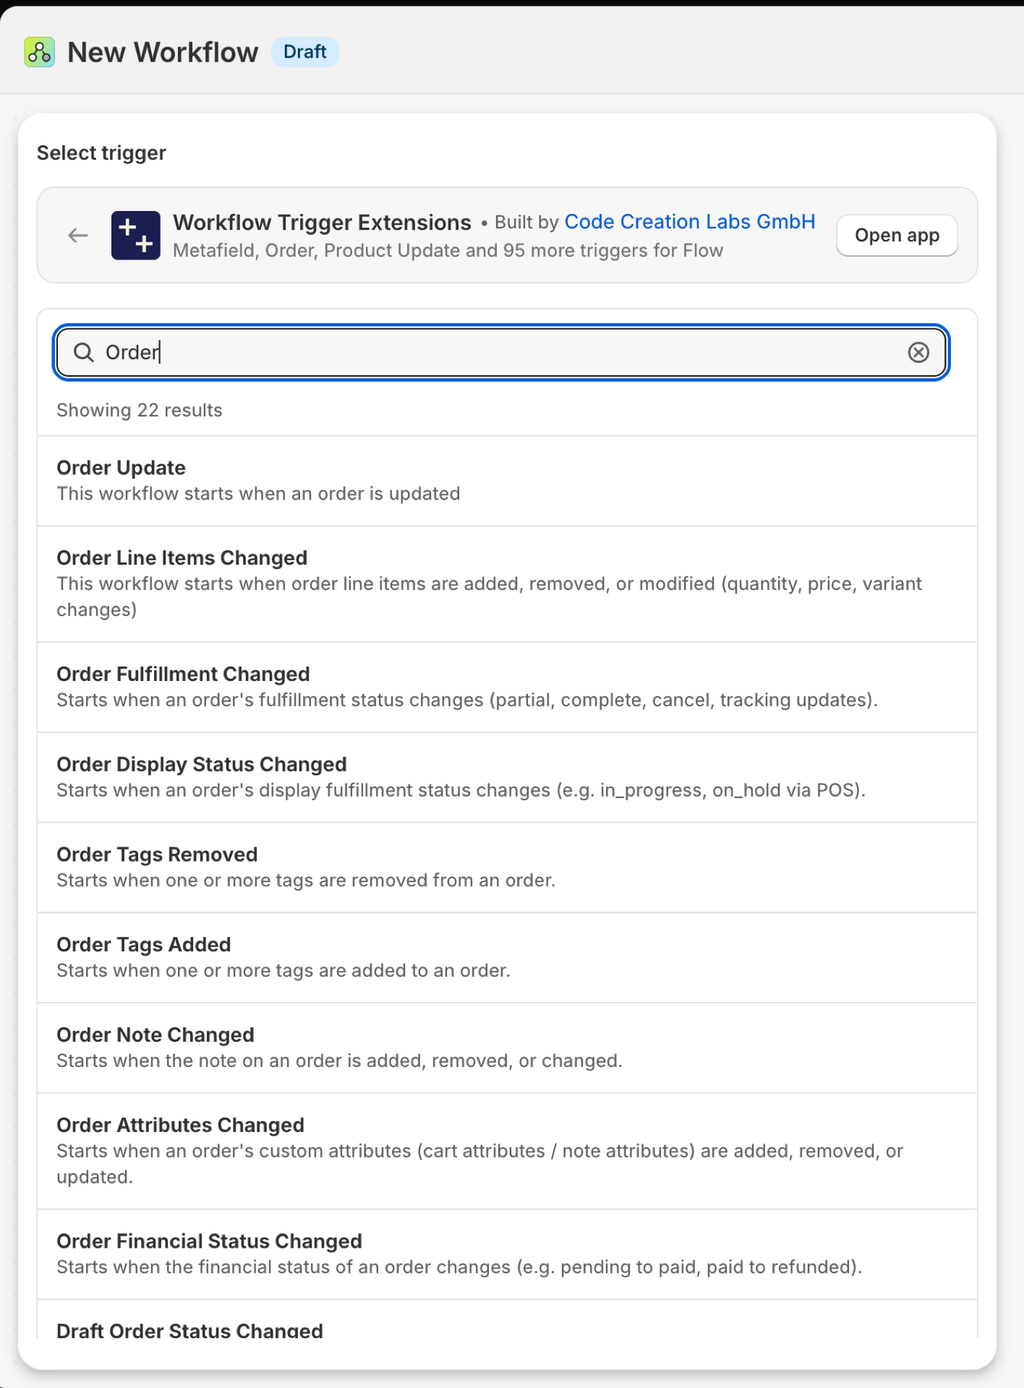Click the Select trigger heading

point(101,153)
